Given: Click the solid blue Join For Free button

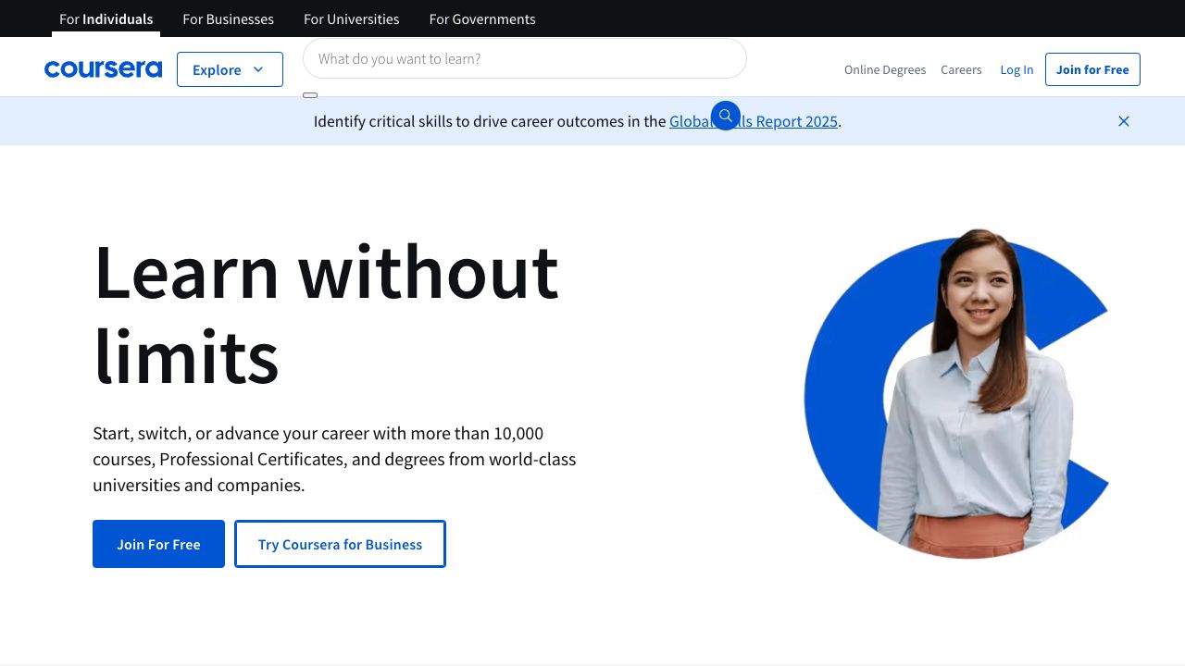Looking at the screenshot, I should tap(158, 544).
